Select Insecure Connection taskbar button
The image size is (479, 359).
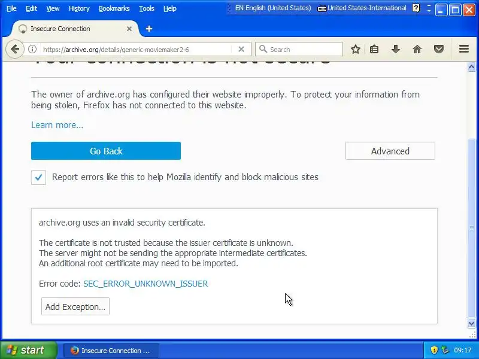[111, 351]
